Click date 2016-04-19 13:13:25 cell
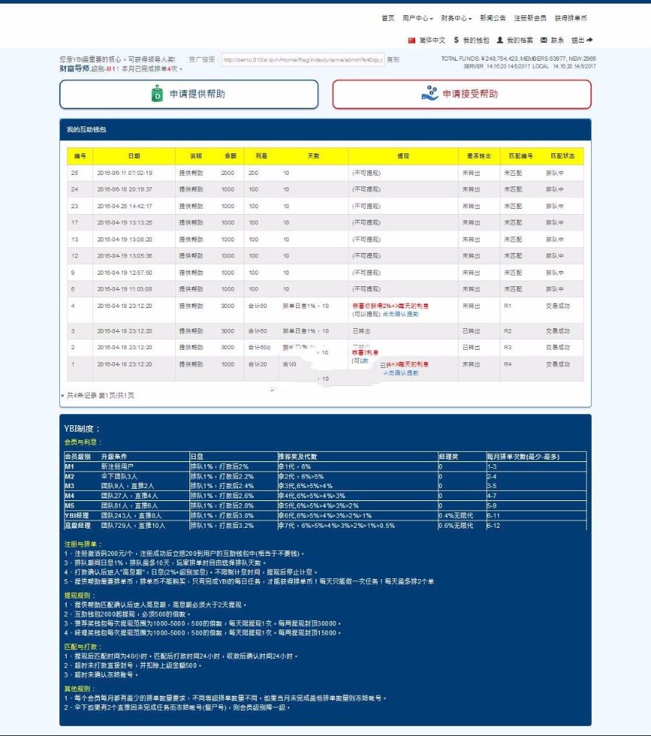Screen dimensions: 651x736 pos(125,223)
